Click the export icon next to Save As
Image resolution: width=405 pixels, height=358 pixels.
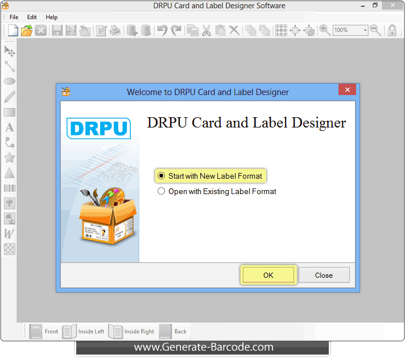[85, 30]
